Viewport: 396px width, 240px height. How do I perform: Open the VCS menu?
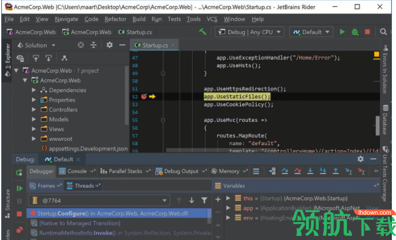click(x=212, y=19)
